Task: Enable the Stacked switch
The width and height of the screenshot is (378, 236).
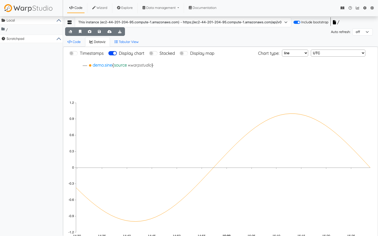Action: [x=153, y=53]
